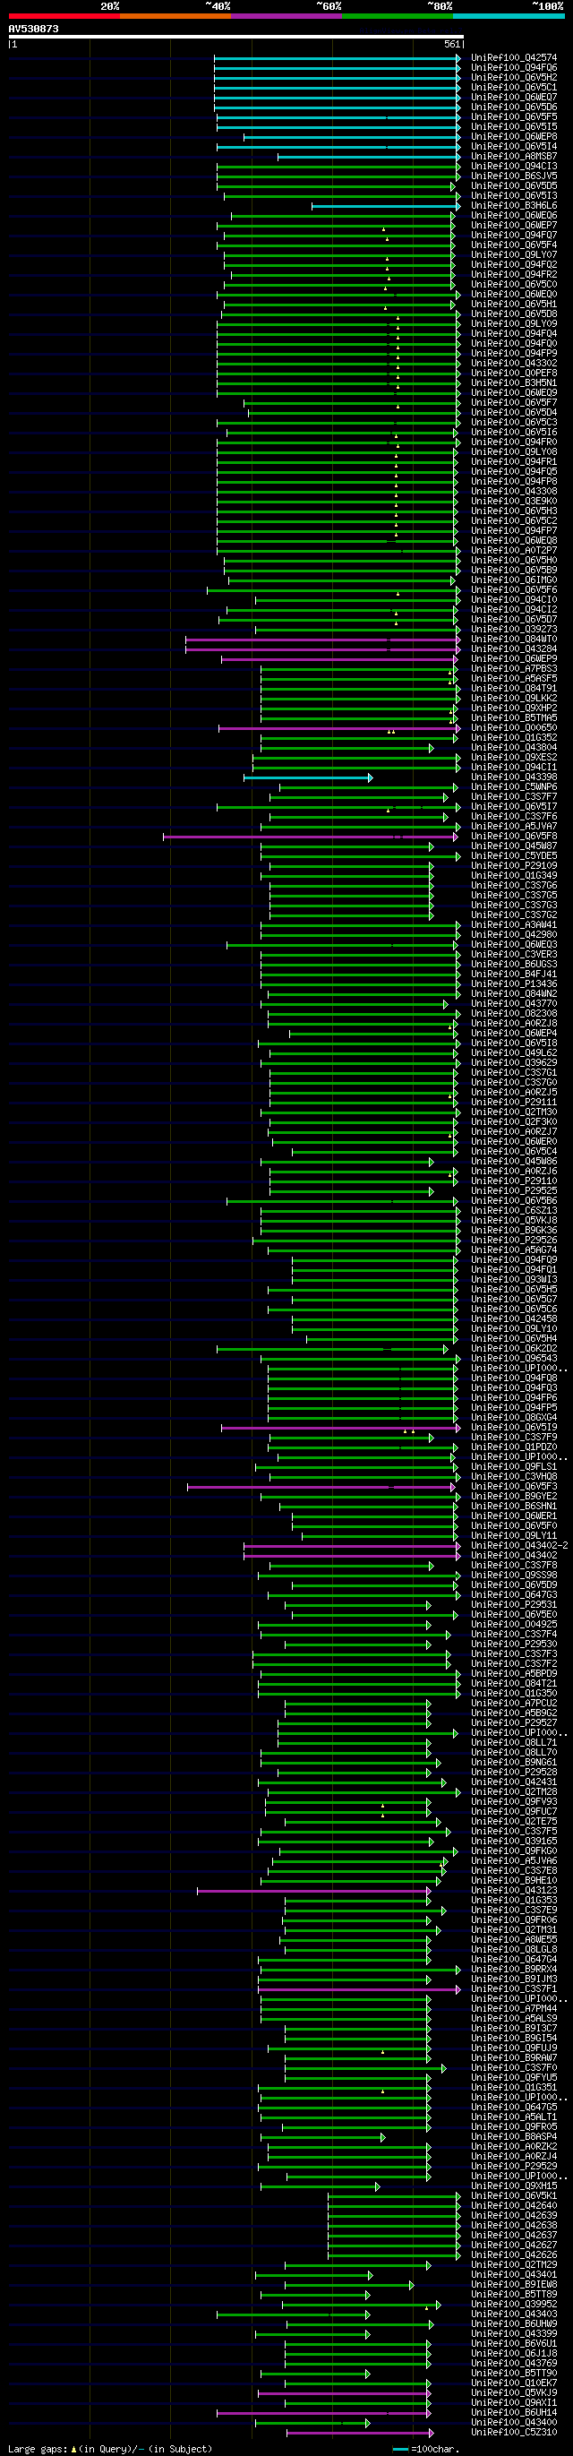This screenshot has height=2456, width=573.
Task: Click the white query sequence bar
Action: (236, 38)
